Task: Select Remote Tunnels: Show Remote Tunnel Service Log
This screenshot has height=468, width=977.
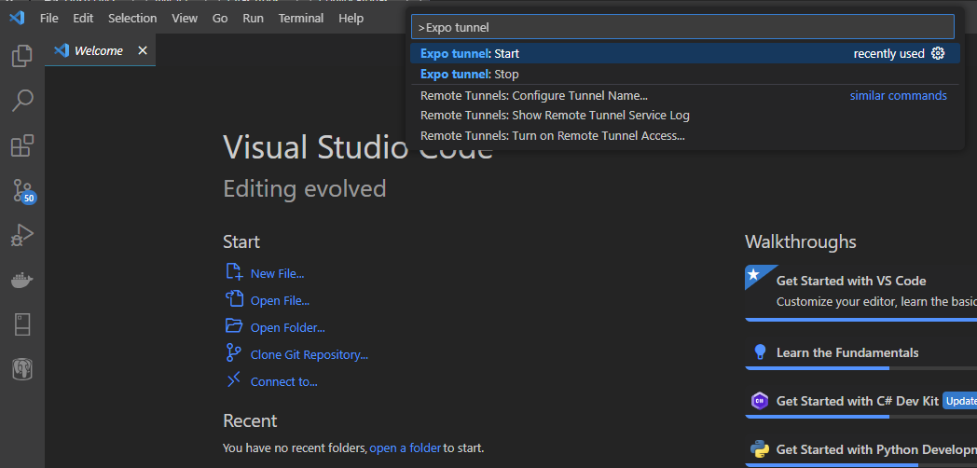Action: pyautogui.click(x=685, y=116)
